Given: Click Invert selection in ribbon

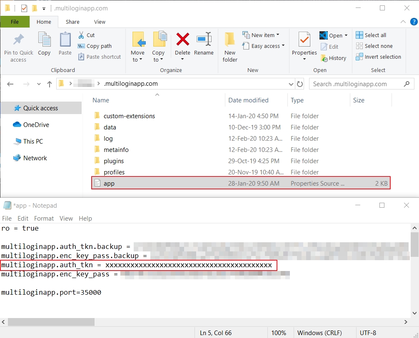Looking at the screenshot, I should coord(378,57).
